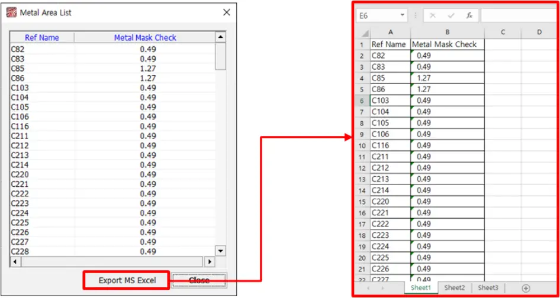The image size is (560, 298).
Task: Click Excel cell containing C225
Action: pyautogui.click(x=391, y=258)
